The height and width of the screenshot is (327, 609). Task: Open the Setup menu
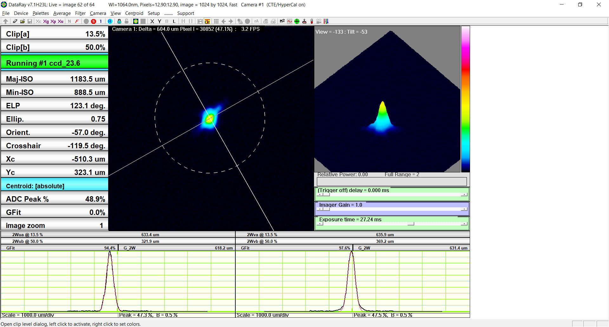[154, 13]
